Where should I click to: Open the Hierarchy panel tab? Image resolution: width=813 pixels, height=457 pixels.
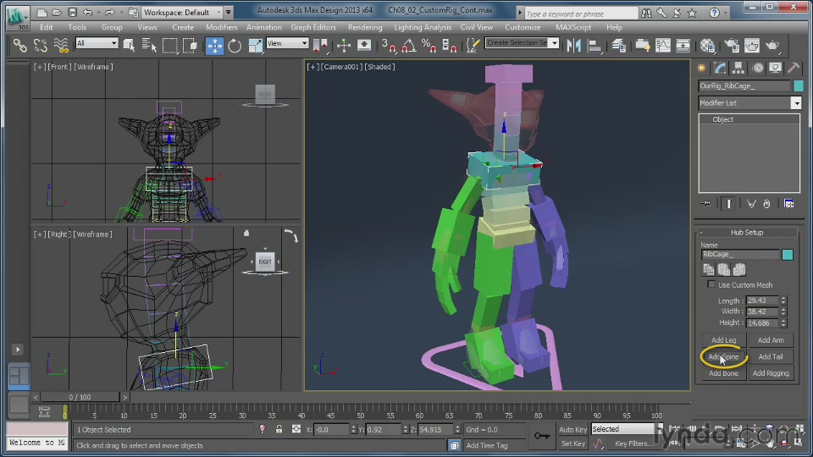click(x=738, y=68)
